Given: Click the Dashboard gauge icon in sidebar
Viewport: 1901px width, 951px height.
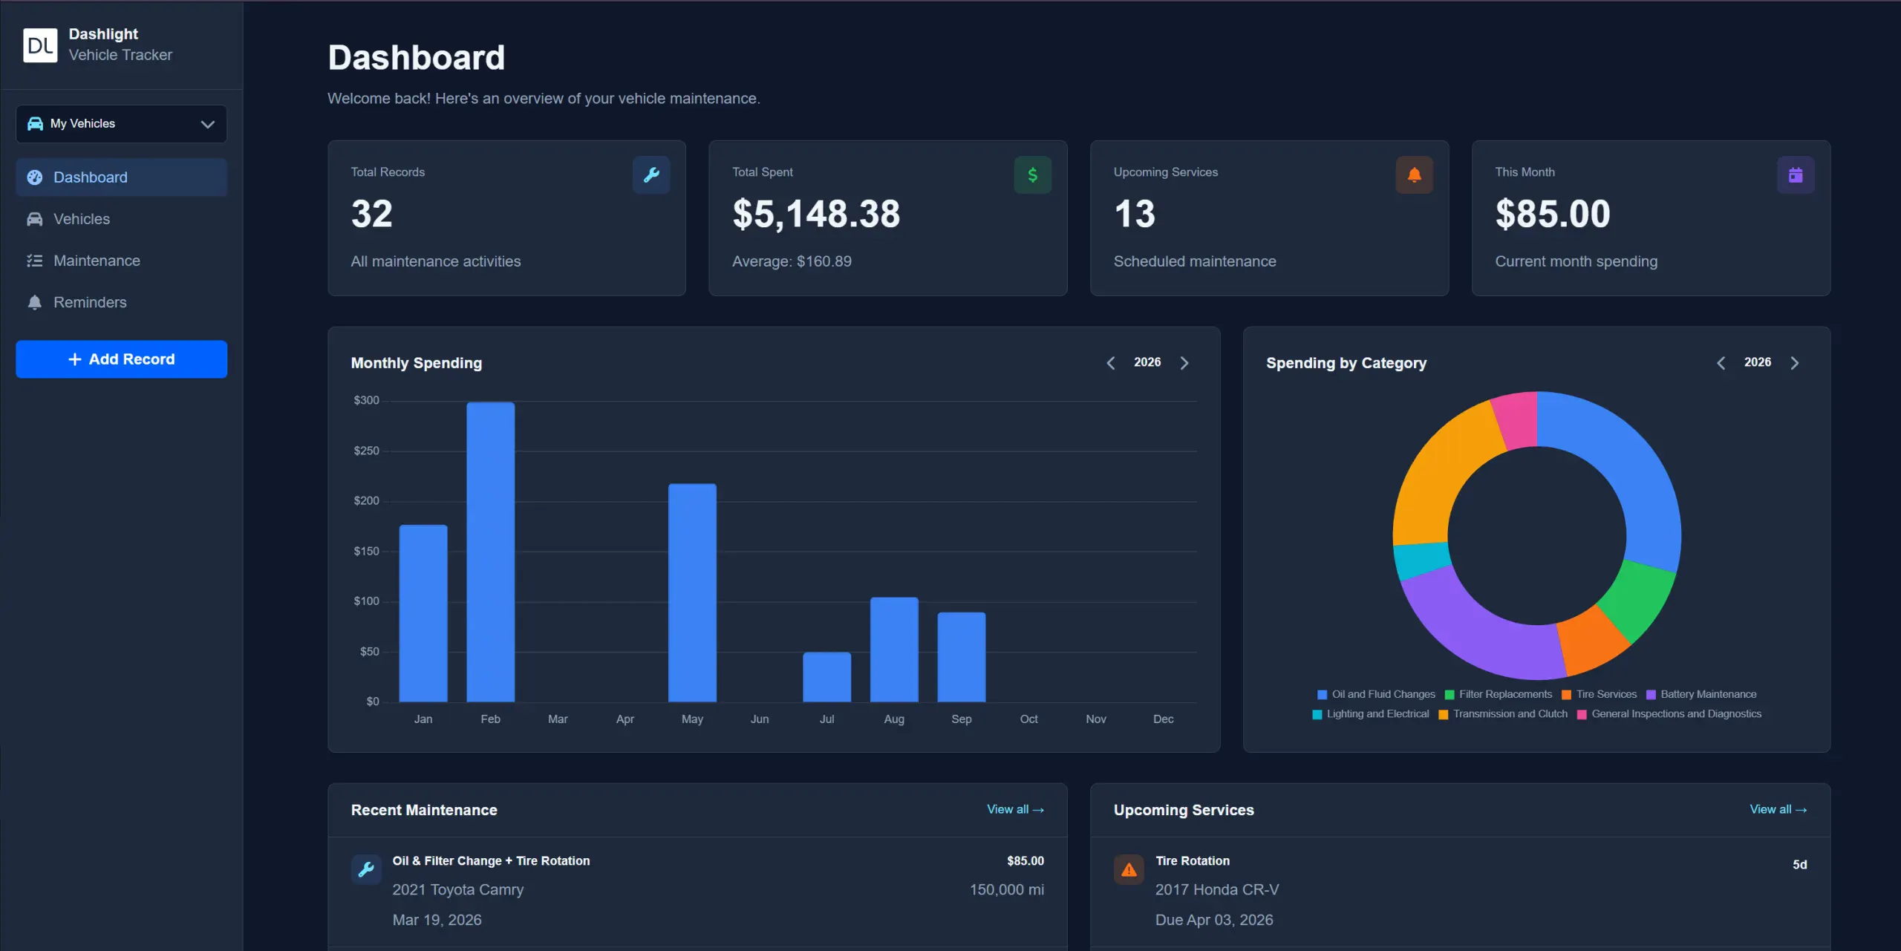Looking at the screenshot, I should point(35,177).
